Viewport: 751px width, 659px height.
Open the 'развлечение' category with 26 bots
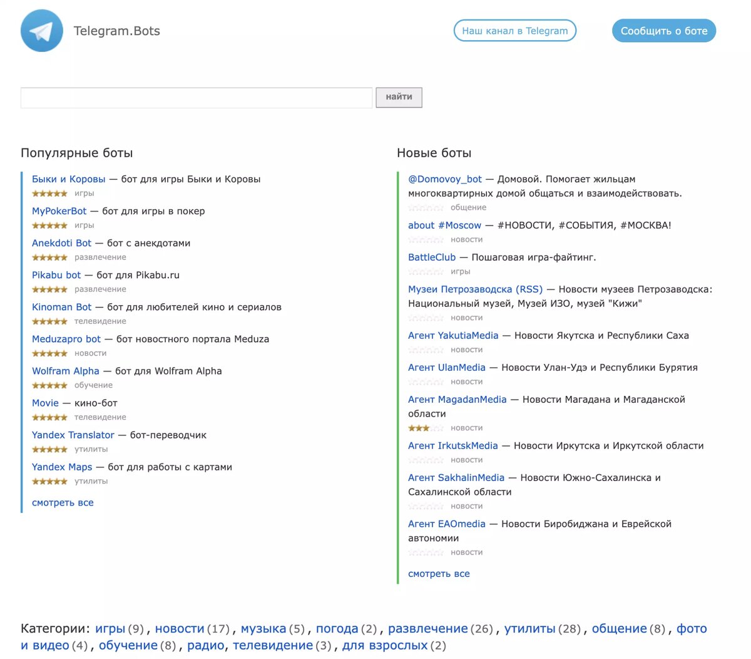[x=428, y=629]
